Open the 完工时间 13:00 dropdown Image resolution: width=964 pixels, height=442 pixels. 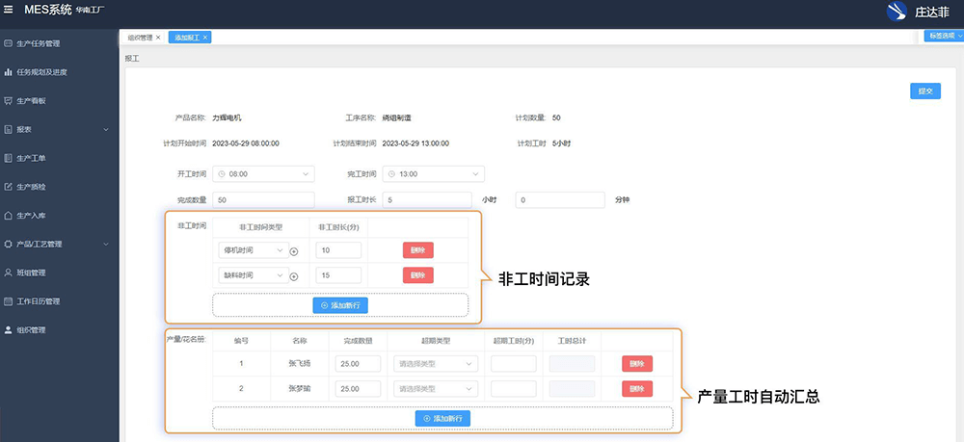click(434, 174)
